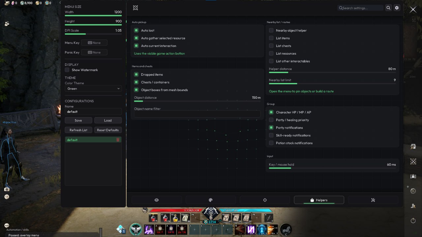Click the configuration Name field containing default
Screen dimensions: 422x237
[x=93, y=112]
